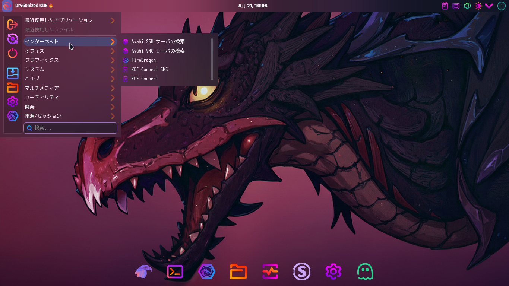Image resolution: width=509 pixels, height=286 pixels.
Task: Open the ヘルプ category
Action: (x=70, y=79)
